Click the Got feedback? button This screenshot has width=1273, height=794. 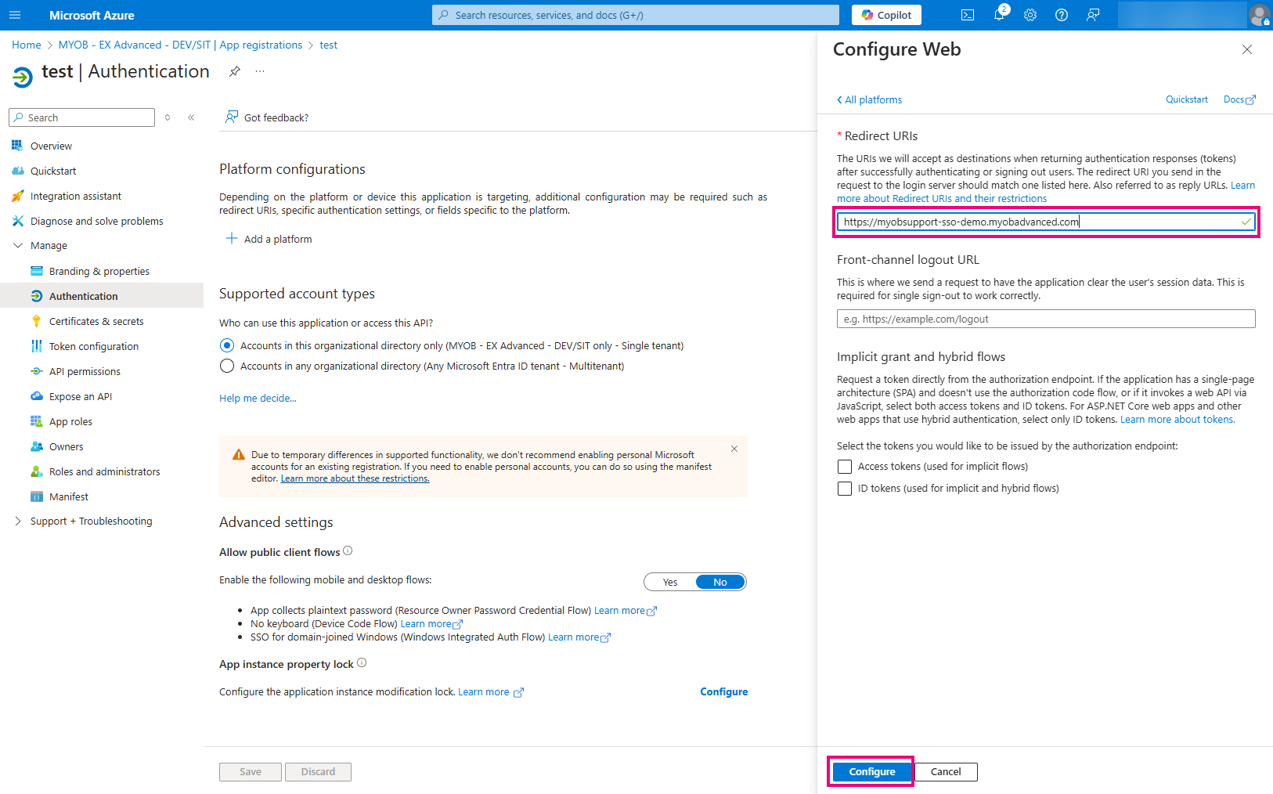tap(267, 117)
